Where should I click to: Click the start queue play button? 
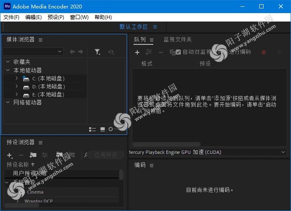(280, 52)
